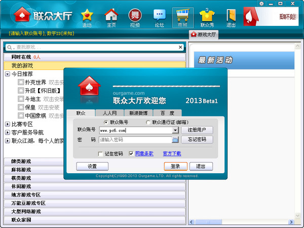Open the 活动 star icon

pos(87,18)
